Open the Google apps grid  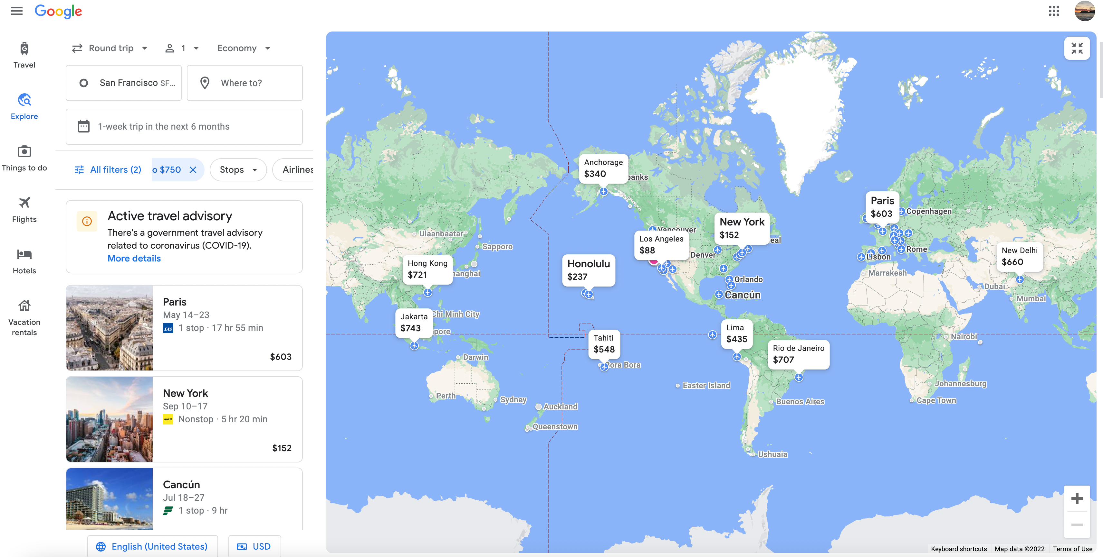click(x=1054, y=11)
